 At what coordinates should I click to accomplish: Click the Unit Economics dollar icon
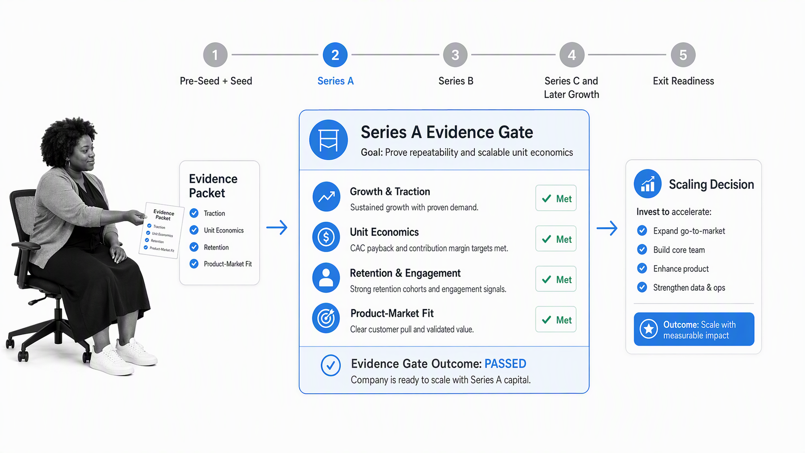326,237
